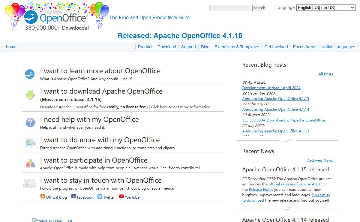Click the search button

(x=259, y=8)
